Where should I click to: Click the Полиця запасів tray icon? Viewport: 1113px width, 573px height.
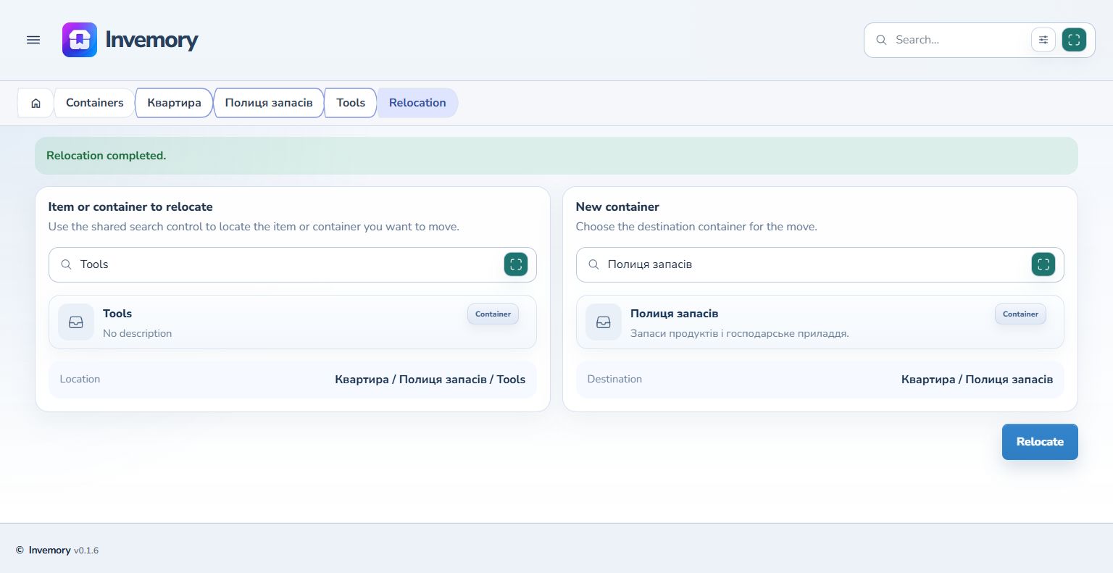604,322
